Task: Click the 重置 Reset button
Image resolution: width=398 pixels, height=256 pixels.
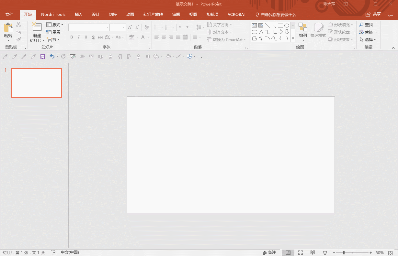Action: (x=53, y=32)
